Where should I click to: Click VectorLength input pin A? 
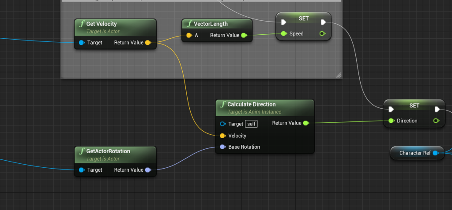[x=189, y=35]
